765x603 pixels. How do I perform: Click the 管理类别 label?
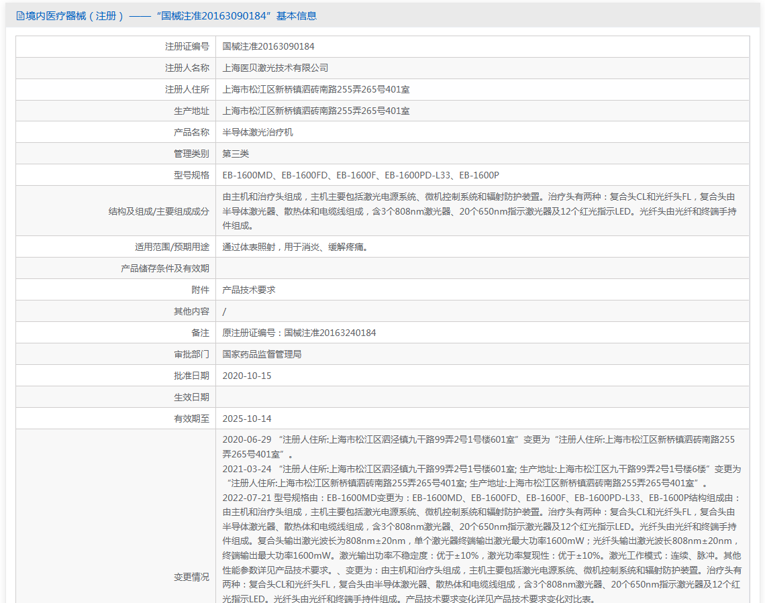pyautogui.click(x=191, y=154)
